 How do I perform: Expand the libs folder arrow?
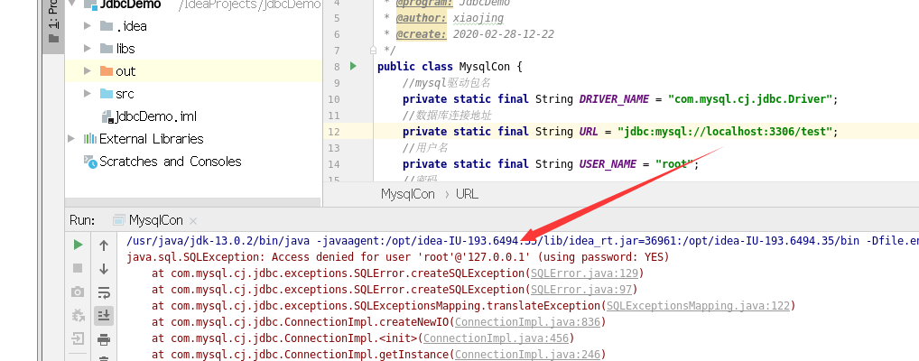[x=88, y=48]
